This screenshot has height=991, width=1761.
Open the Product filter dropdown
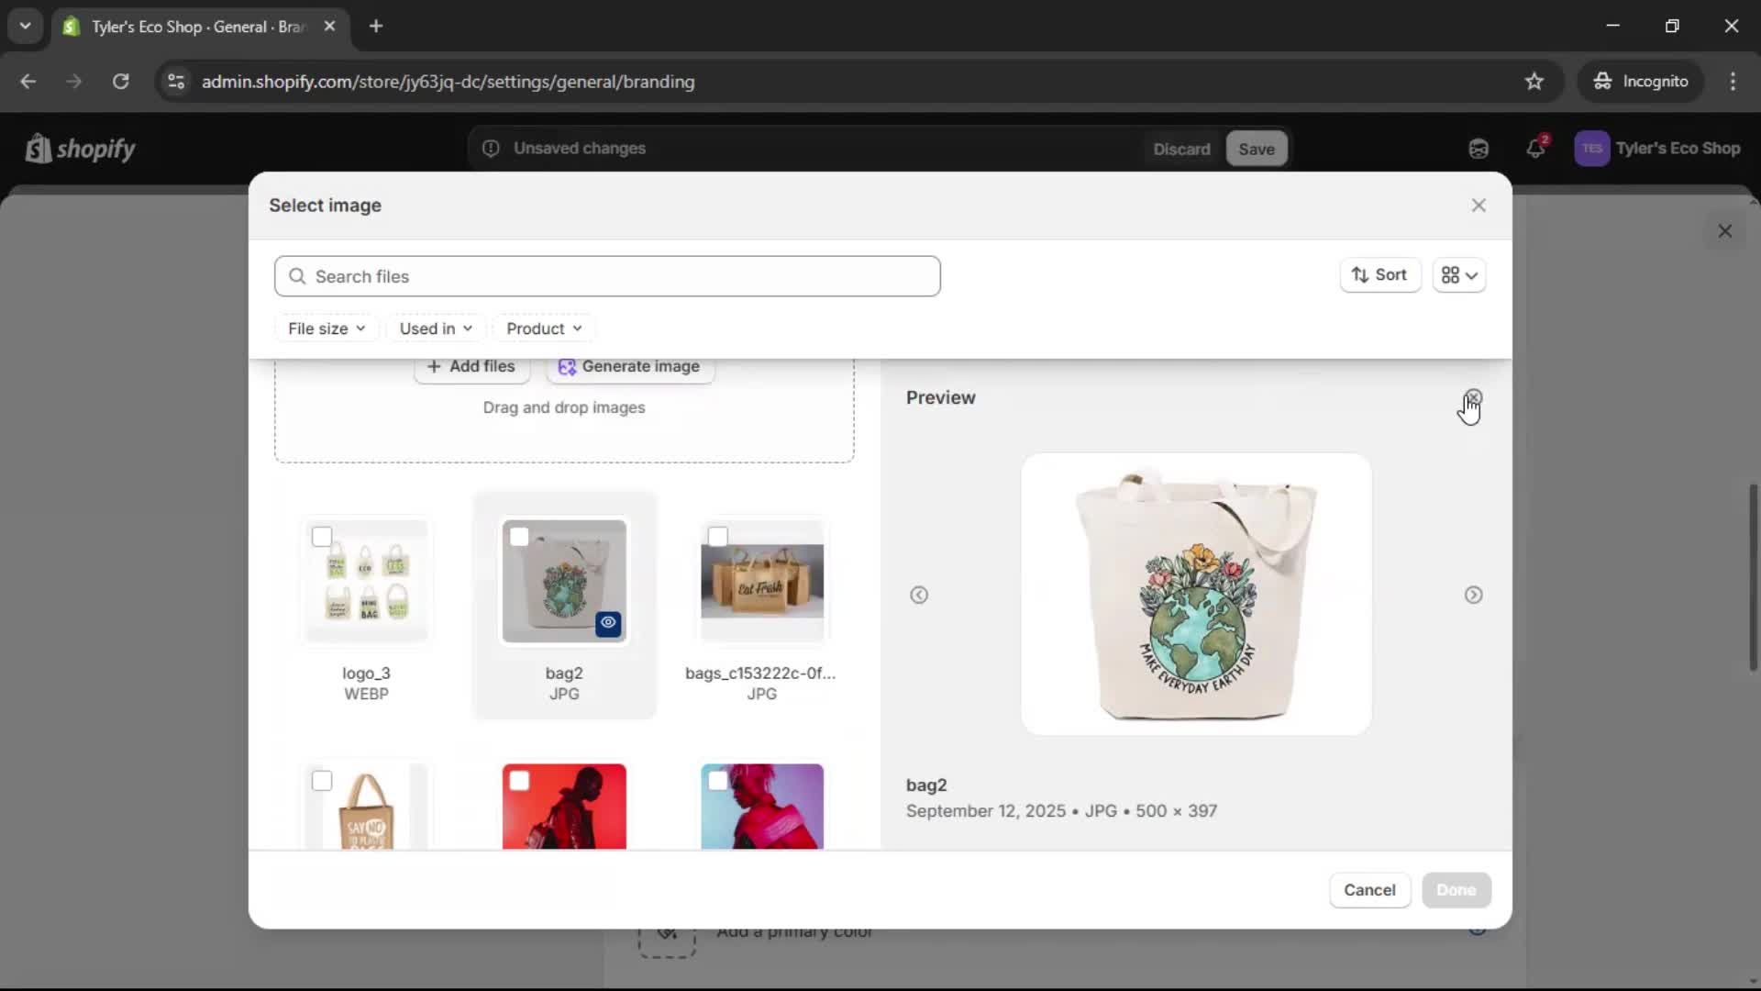(x=544, y=328)
